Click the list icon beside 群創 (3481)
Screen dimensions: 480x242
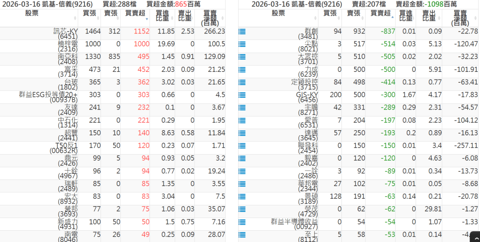click(x=242, y=31)
